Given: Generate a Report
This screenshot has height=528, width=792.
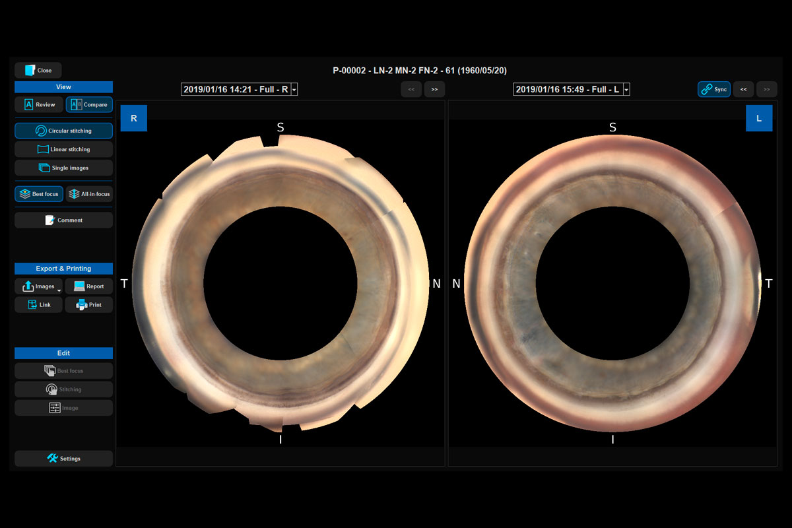Looking at the screenshot, I should [x=88, y=286].
